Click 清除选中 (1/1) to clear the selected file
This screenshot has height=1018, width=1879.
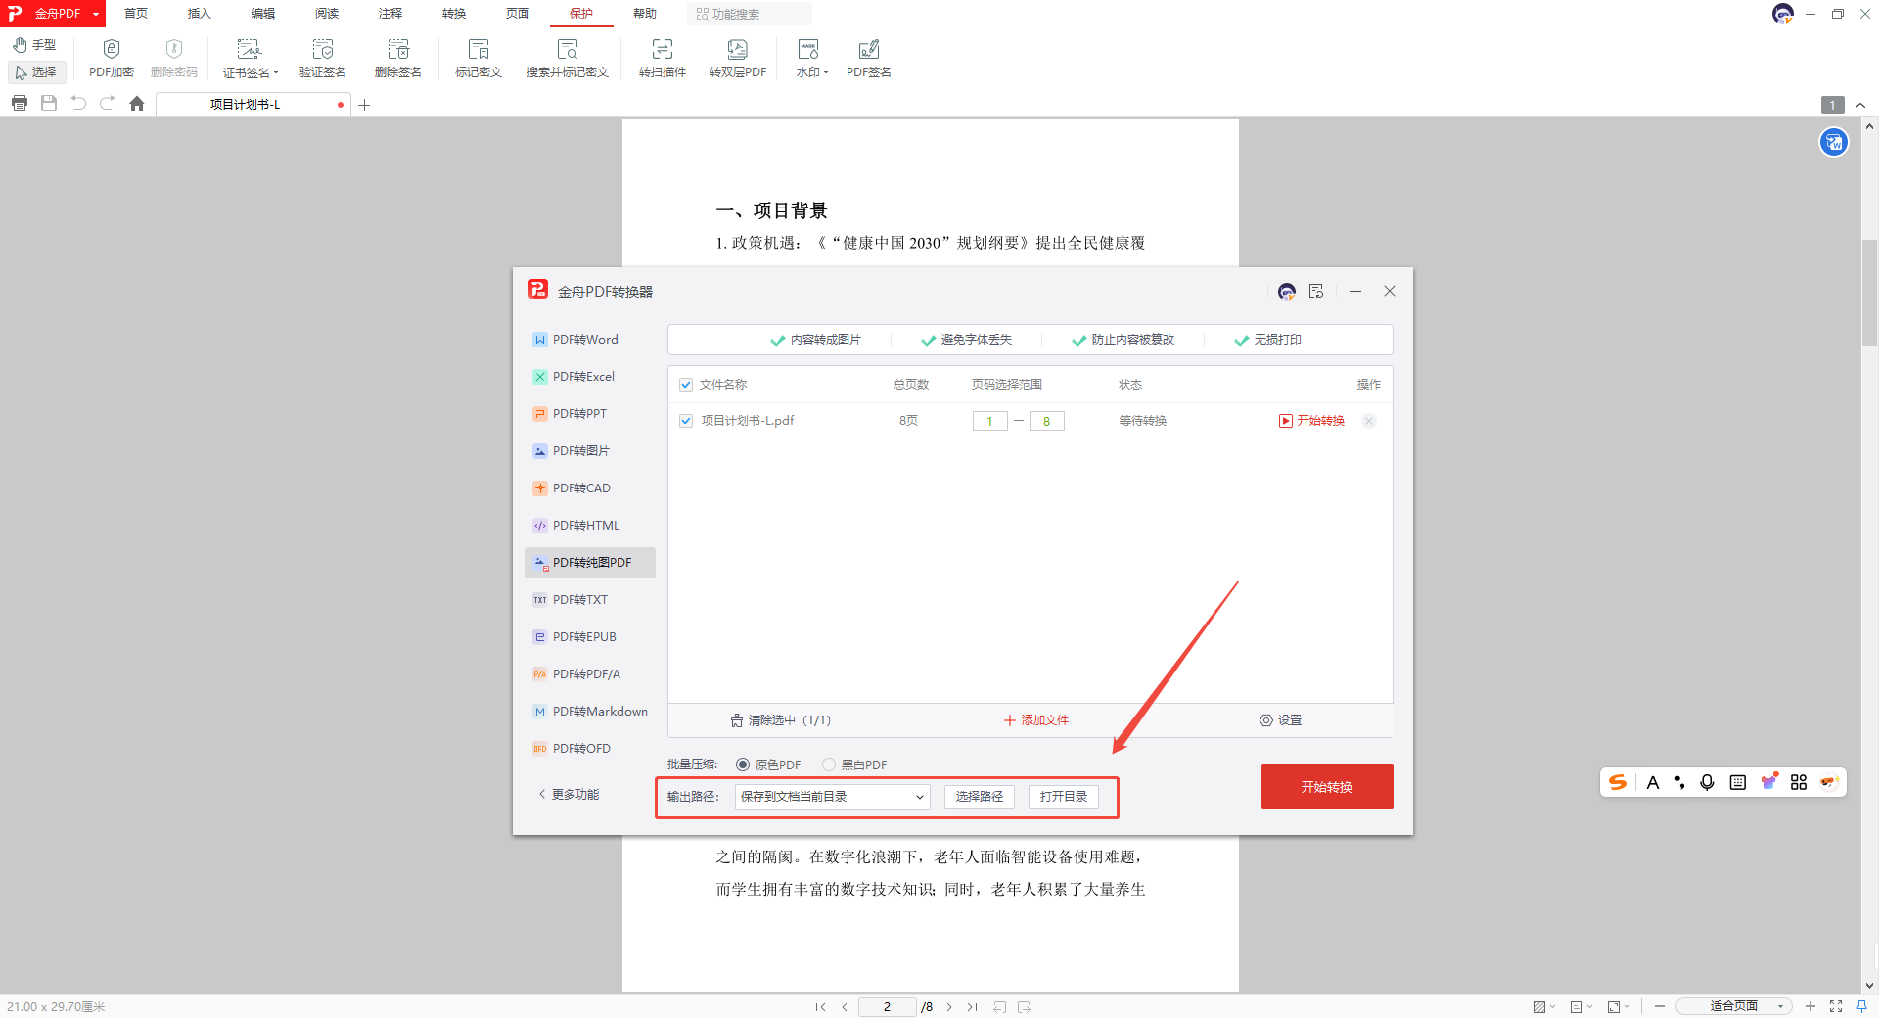point(781,720)
